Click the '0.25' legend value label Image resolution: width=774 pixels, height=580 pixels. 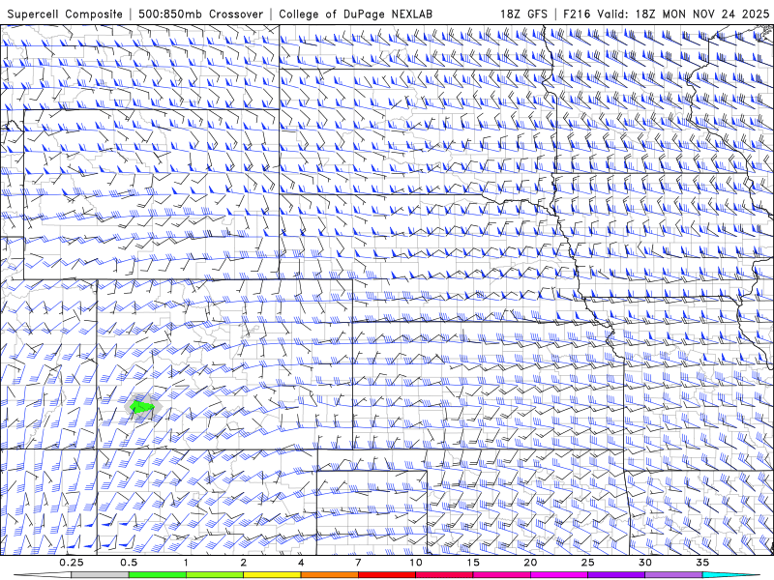click(72, 563)
